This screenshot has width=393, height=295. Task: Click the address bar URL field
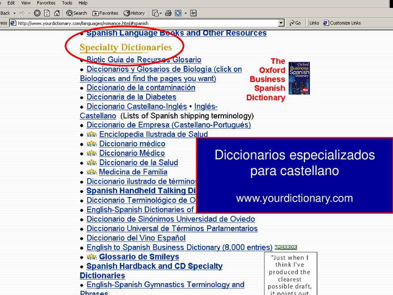(x=147, y=23)
